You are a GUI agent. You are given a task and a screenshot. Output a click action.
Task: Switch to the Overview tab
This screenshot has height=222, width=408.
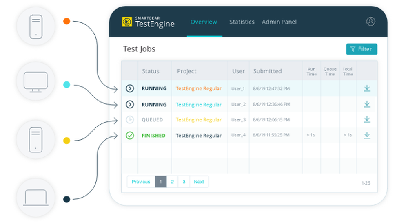(204, 22)
